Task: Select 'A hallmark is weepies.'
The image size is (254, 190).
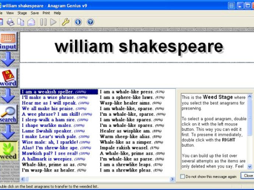Action: [53, 159]
